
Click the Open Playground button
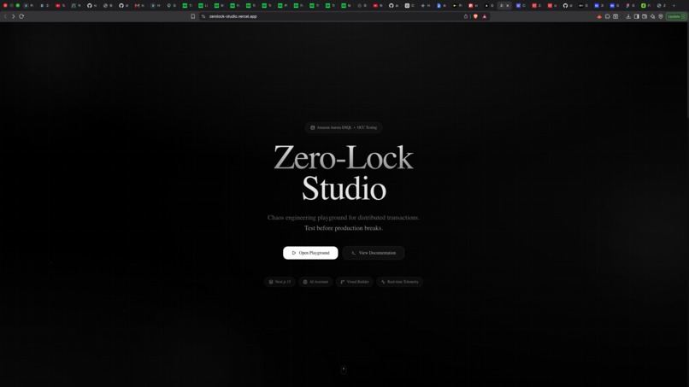310,253
